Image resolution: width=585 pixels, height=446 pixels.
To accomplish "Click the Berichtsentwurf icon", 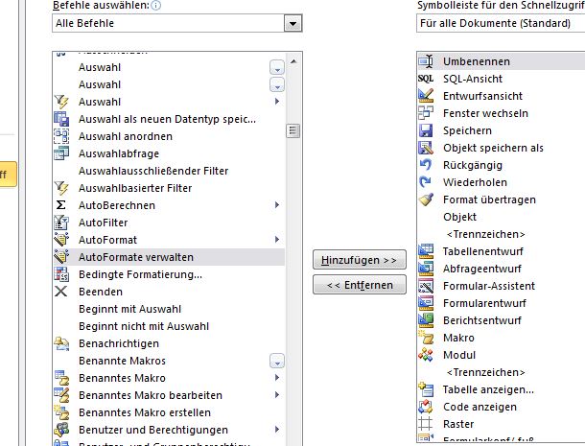I will pyautogui.click(x=426, y=319).
